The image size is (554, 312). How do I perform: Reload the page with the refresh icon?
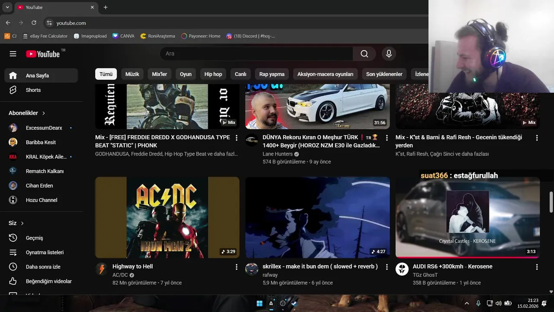34,23
